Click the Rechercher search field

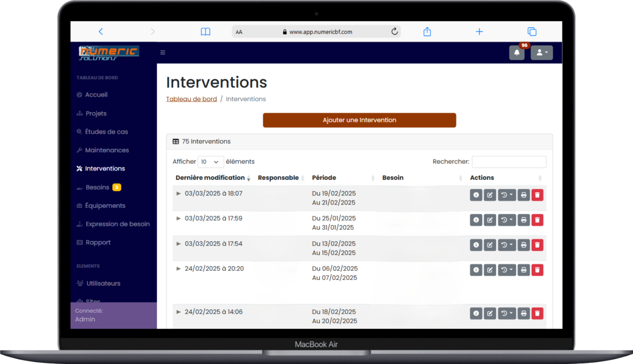509,162
